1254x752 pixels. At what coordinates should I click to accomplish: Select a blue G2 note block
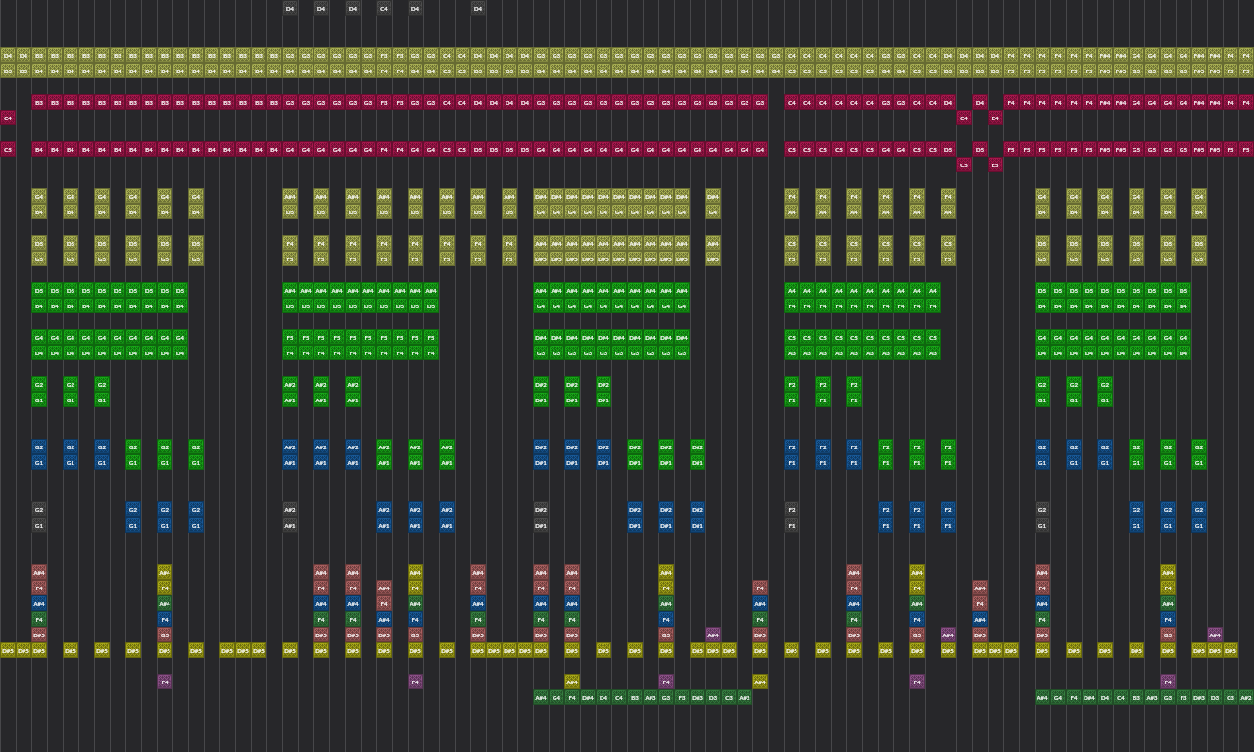[x=39, y=447]
